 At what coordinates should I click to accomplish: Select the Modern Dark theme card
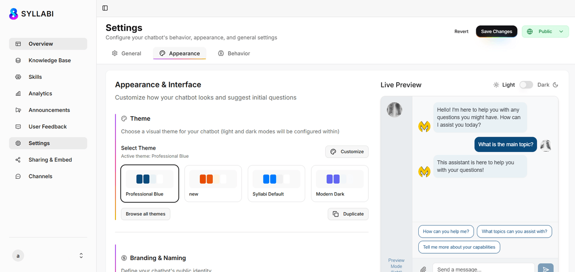point(339,184)
